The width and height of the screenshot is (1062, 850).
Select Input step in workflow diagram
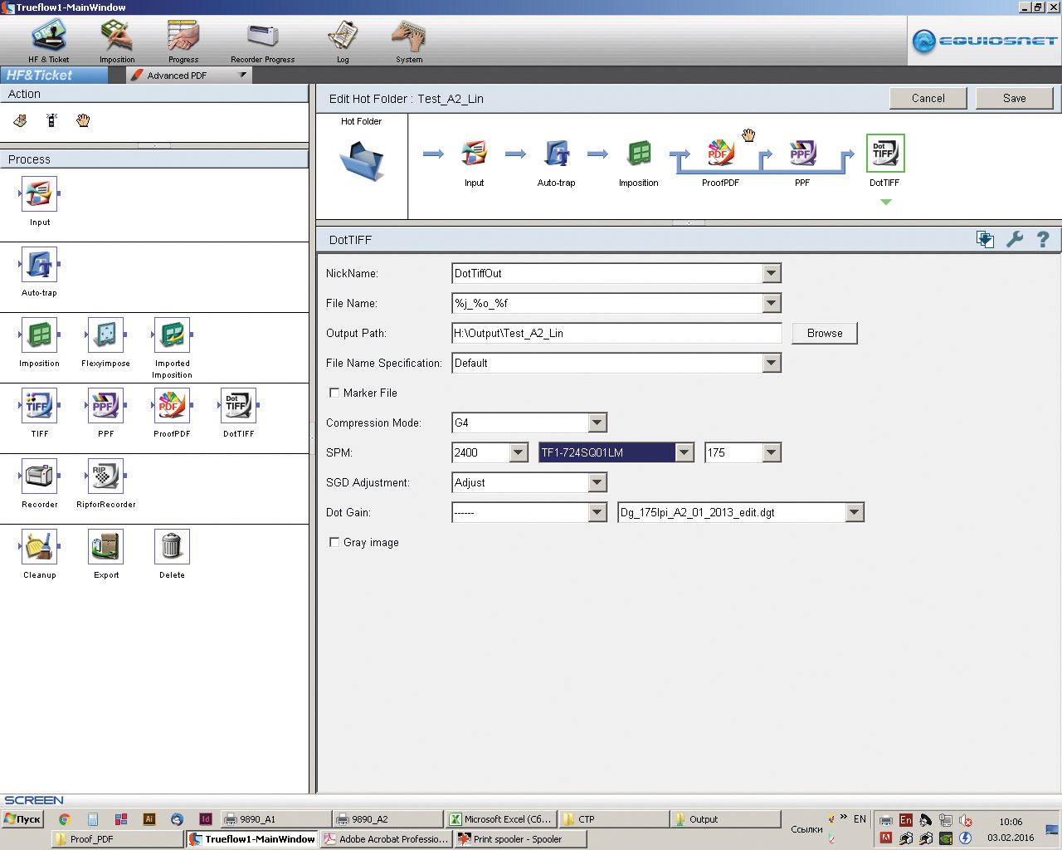[474, 154]
